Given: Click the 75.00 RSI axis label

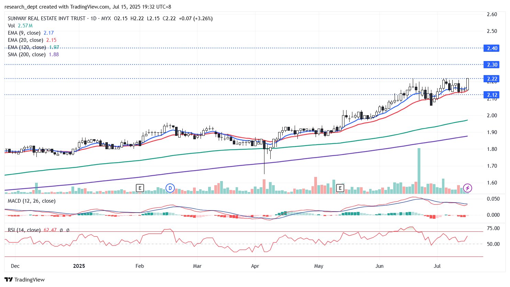Looking at the screenshot, I should (x=493, y=228).
